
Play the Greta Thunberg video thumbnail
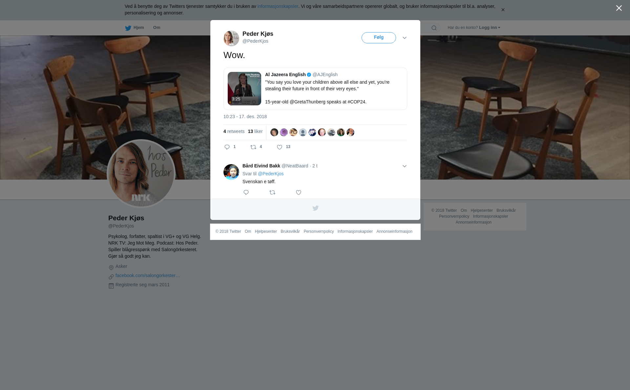(x=244, y=89)
